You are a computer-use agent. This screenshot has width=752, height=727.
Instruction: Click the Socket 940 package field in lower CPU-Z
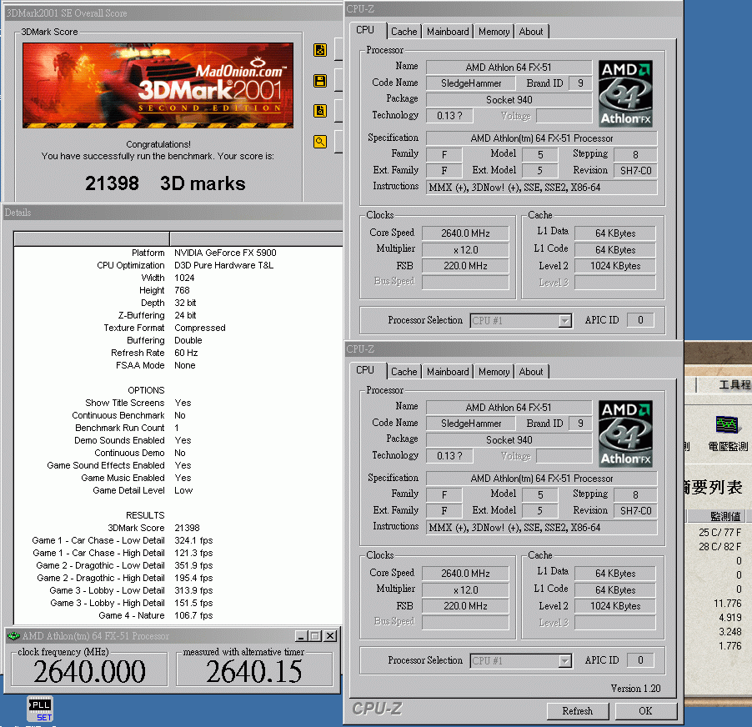coord(509,440)
